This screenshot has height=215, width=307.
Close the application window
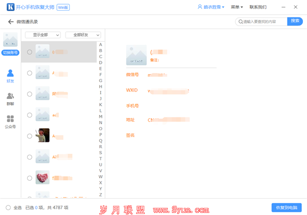(x=295, y=7)
